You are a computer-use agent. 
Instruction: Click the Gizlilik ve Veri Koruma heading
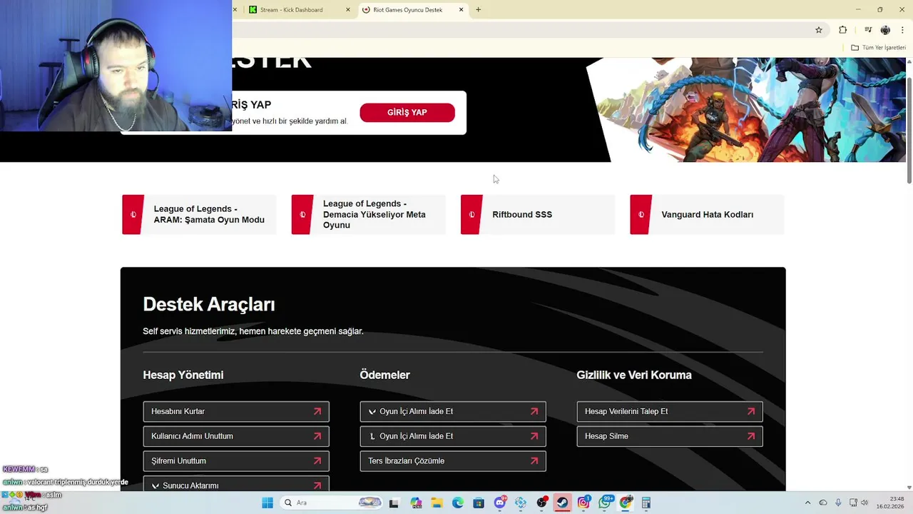pyautogui.click(x=634, y=375)
